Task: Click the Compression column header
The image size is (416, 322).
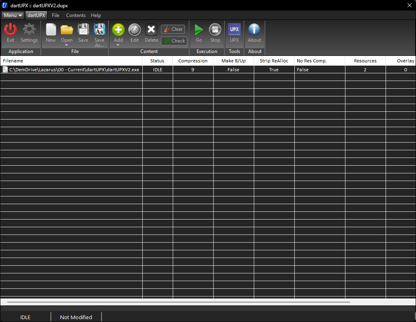Action: 193,61
